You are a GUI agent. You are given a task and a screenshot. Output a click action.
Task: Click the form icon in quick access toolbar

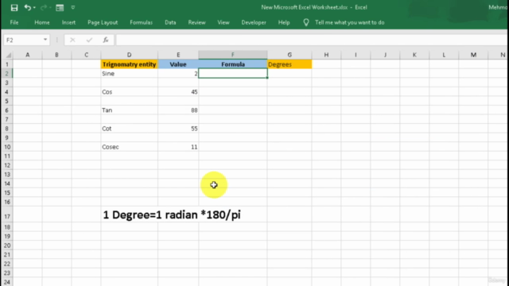point(60,8)
